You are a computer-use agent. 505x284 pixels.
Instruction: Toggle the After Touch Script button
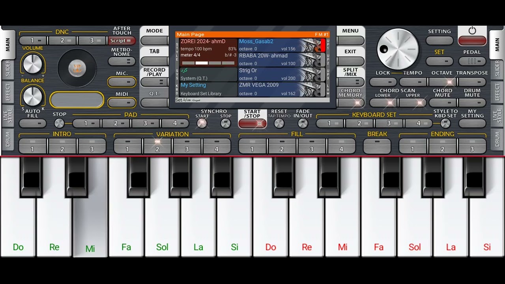tap(122, 41)
